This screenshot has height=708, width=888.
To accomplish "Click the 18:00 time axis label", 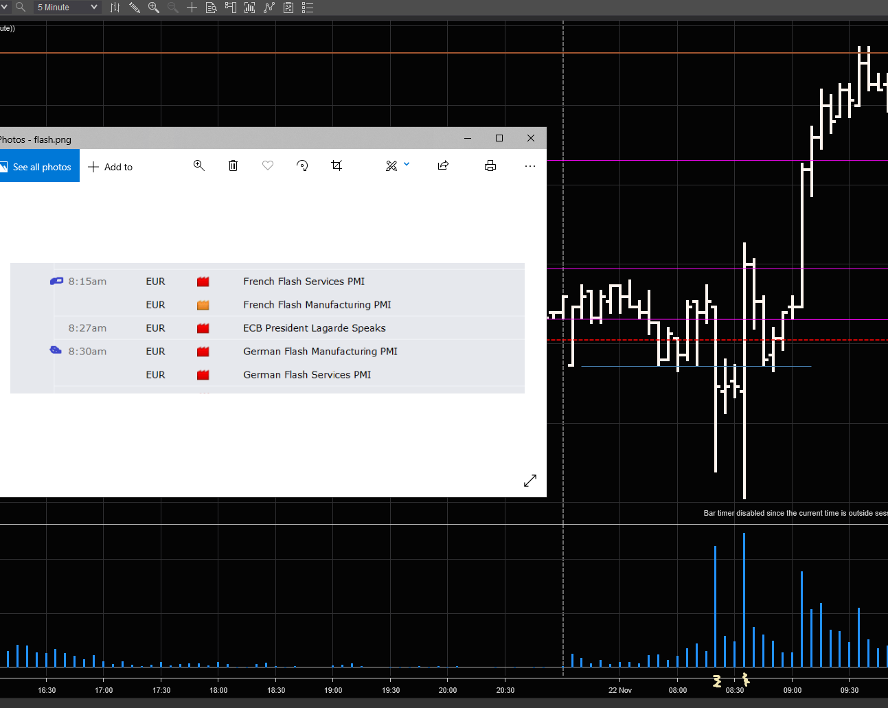I will pos(218,690).
